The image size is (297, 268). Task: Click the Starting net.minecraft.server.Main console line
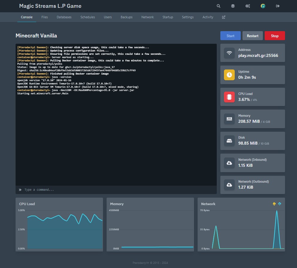coord(43,93)
